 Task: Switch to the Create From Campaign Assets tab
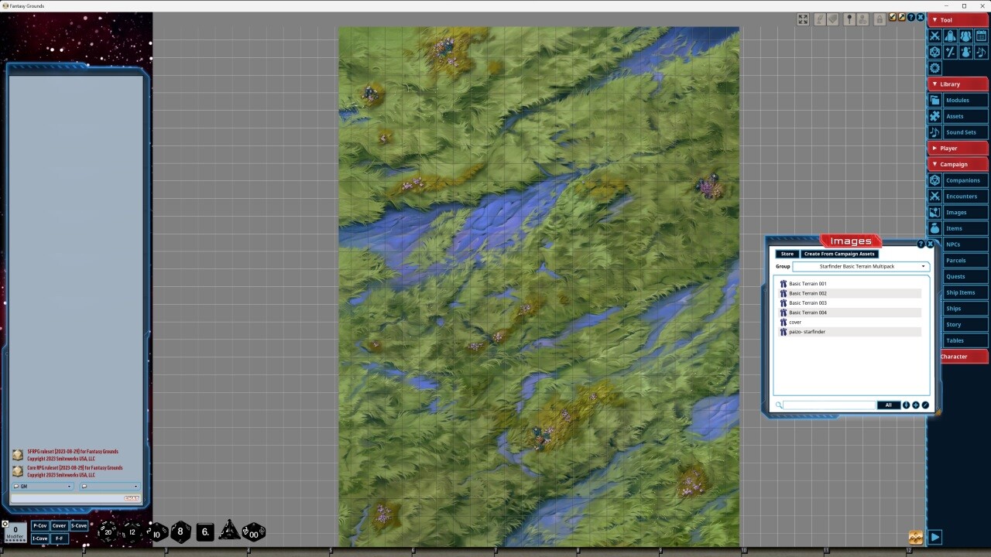[839, 254]
